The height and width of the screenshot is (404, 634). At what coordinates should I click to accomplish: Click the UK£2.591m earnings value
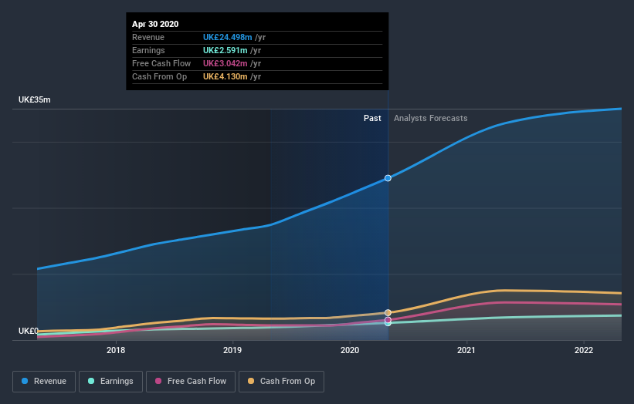click(x=225, y=50)
